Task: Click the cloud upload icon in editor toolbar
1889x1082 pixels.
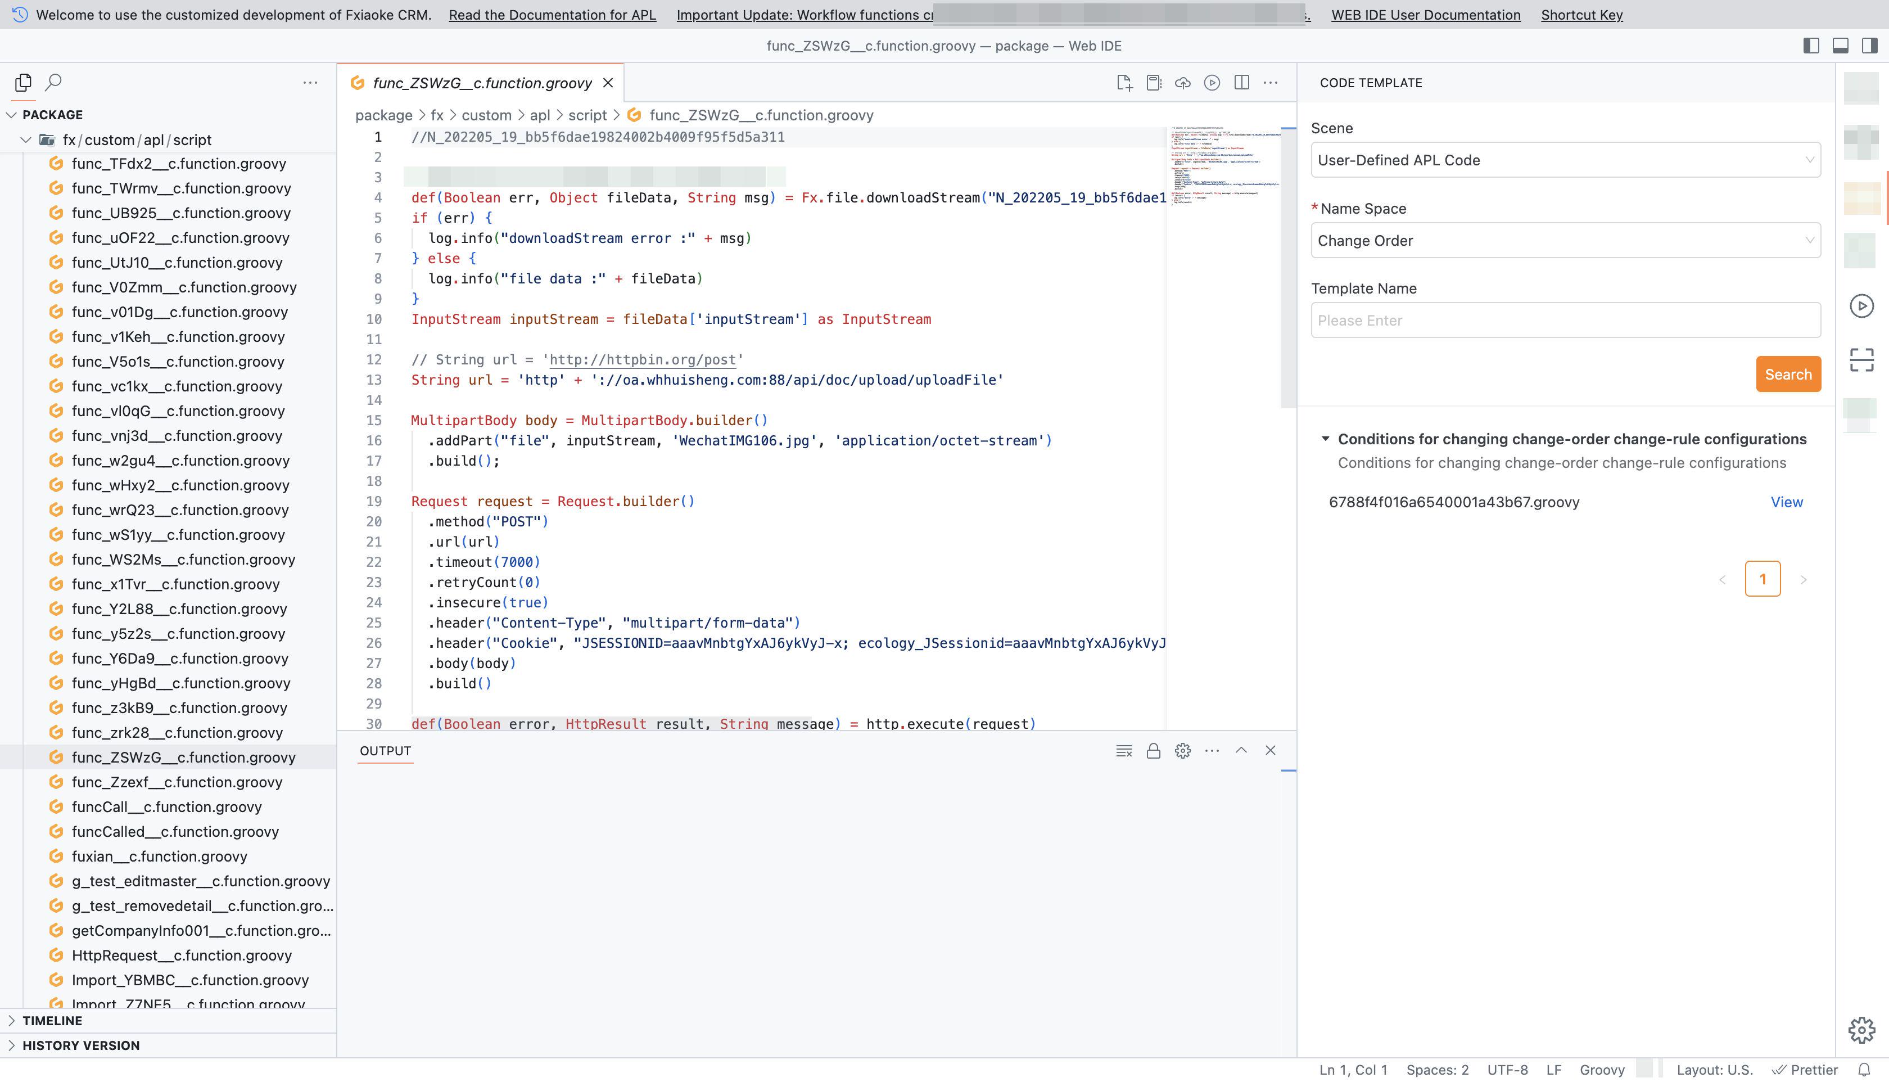Action: (x=1182, y=83)
